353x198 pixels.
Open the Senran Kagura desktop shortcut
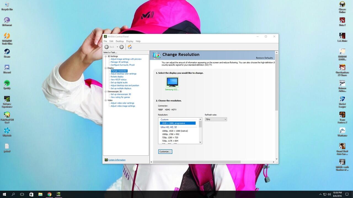click(x=342, y=54)
